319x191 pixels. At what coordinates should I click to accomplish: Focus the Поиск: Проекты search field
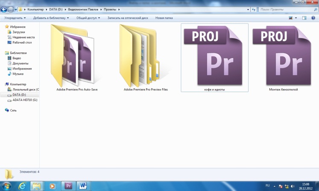click(x=286, y=9)
